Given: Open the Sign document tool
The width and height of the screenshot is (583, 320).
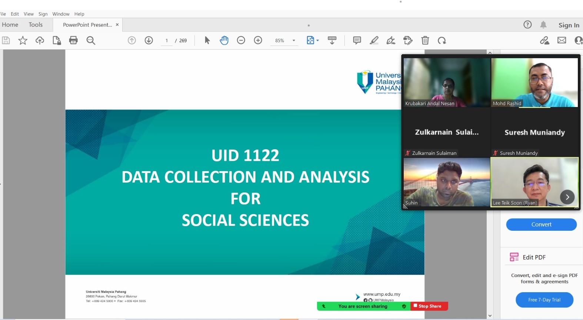Looking at the screenshot, I should pos(391,40).
